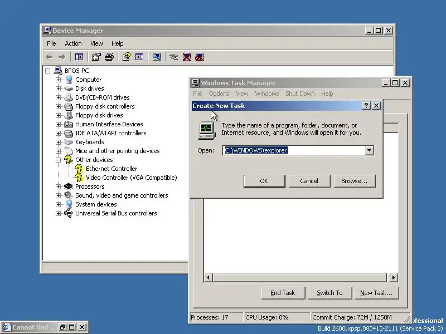Expand the System devices node

59,204
